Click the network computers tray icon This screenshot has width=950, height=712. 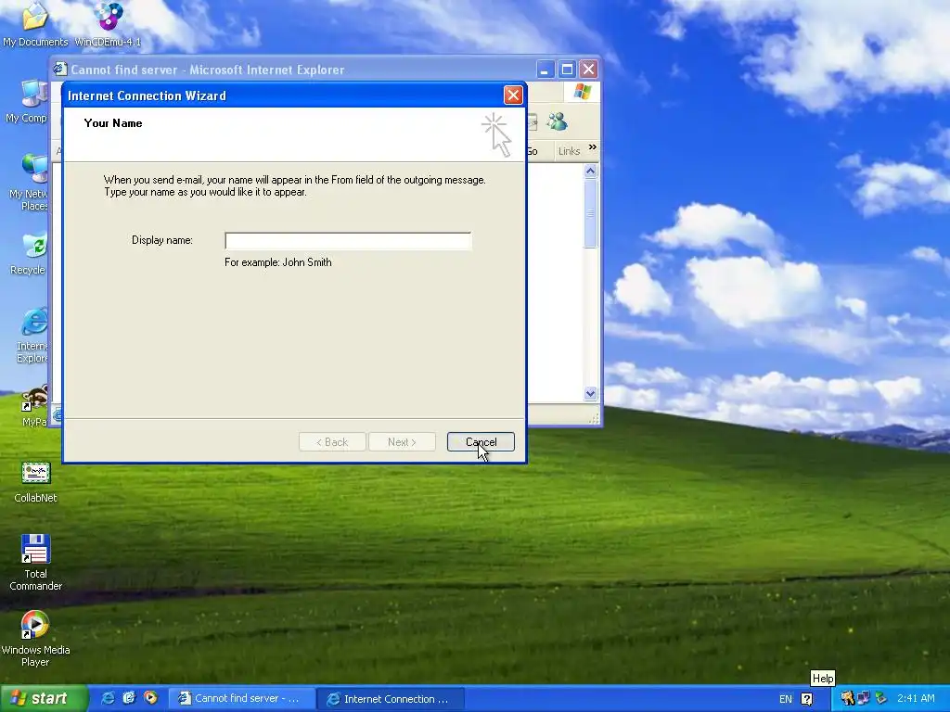click(x=864, y=698)
